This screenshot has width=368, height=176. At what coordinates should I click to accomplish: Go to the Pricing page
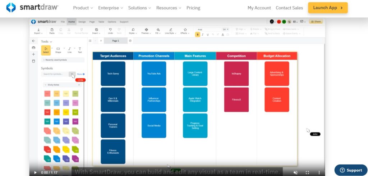193,8
